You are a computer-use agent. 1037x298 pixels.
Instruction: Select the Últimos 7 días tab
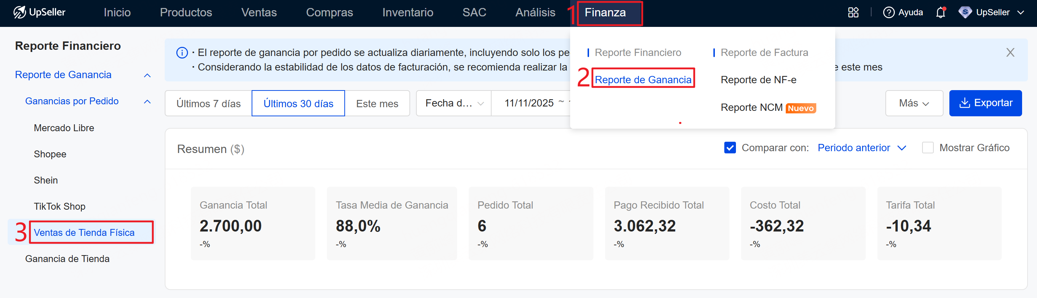pos(208,103)
